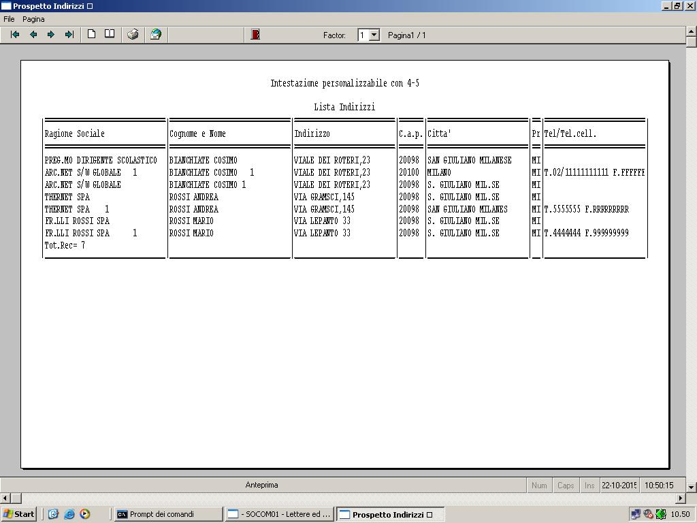The width and height of the screenshot is (697, 523).
Task: Print the address report
Action: click(x=133, y=34)
